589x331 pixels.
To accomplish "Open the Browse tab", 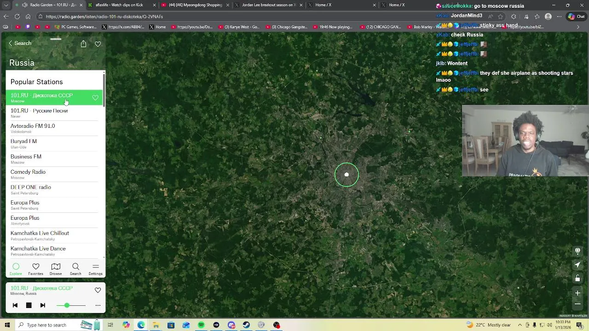I will (x=56, y=269).
